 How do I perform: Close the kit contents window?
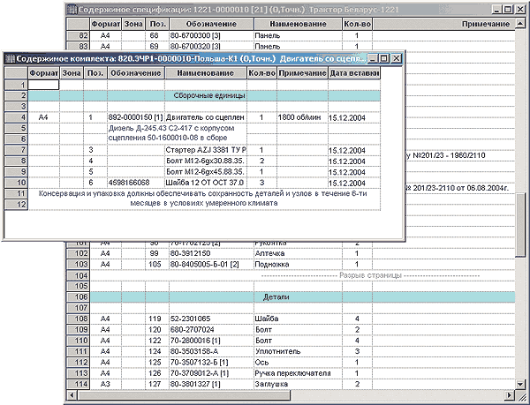point(396,59)
